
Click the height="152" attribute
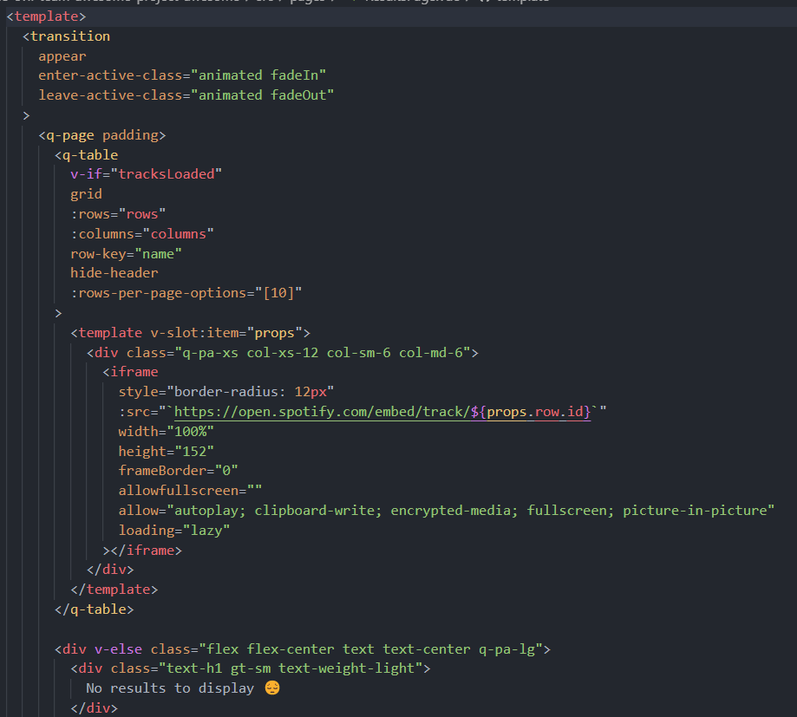click(x=167, y=451)
